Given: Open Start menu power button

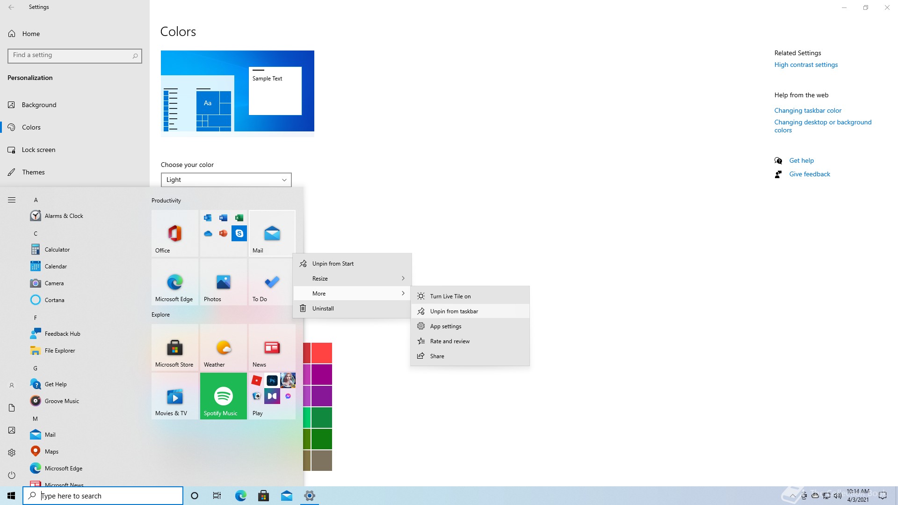Looking at the screenshot, I should (x=12, y=475).
